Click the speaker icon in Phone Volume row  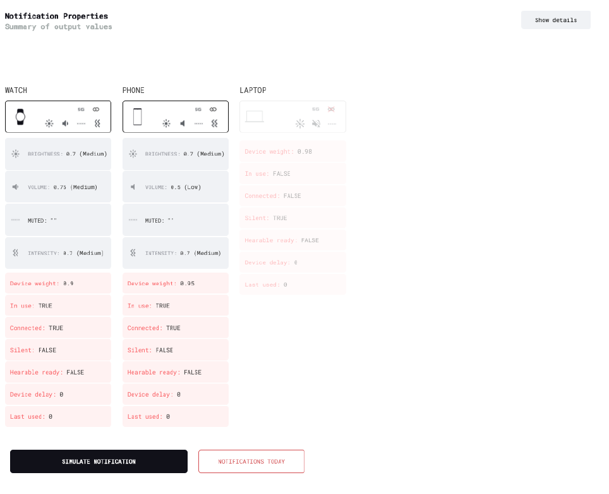click(133, 187)
